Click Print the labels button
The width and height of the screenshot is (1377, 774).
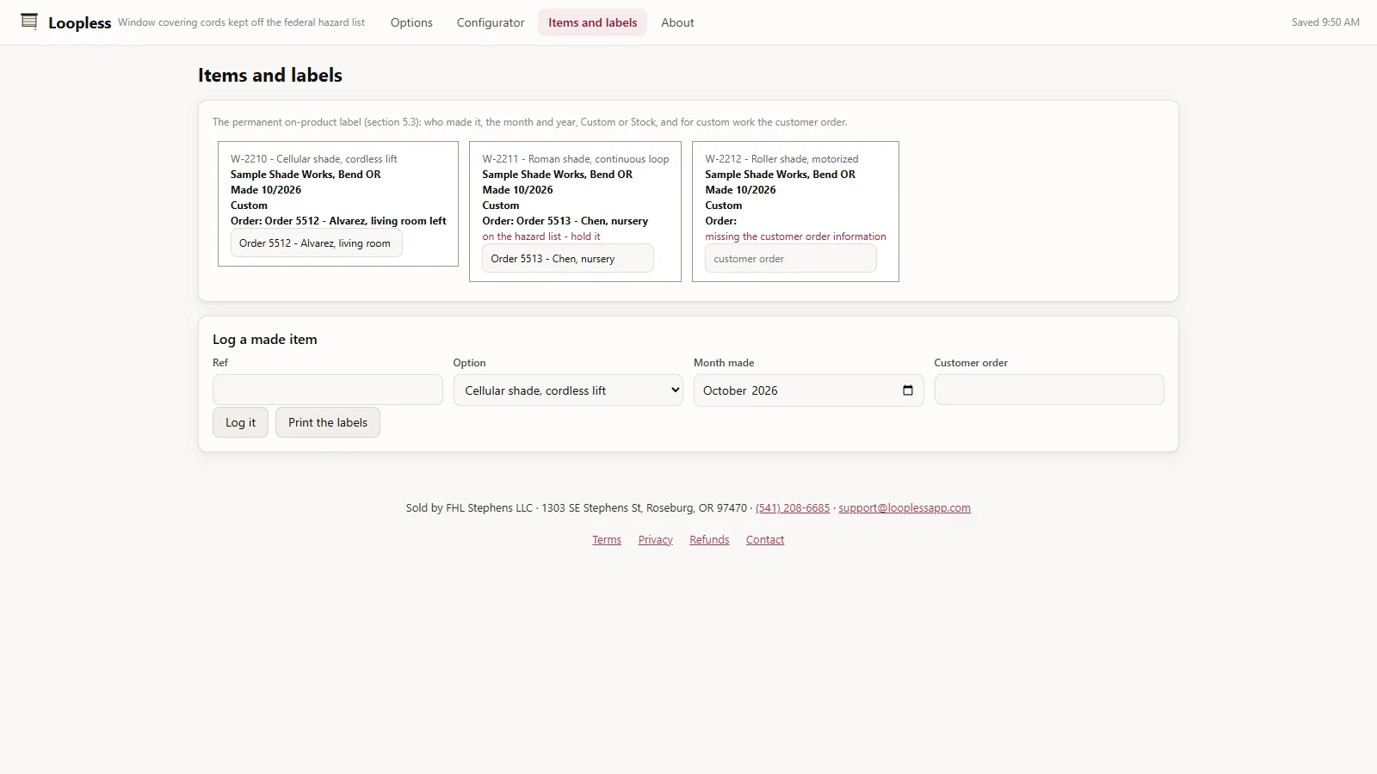pyautogui.click(x=328, y=422)
